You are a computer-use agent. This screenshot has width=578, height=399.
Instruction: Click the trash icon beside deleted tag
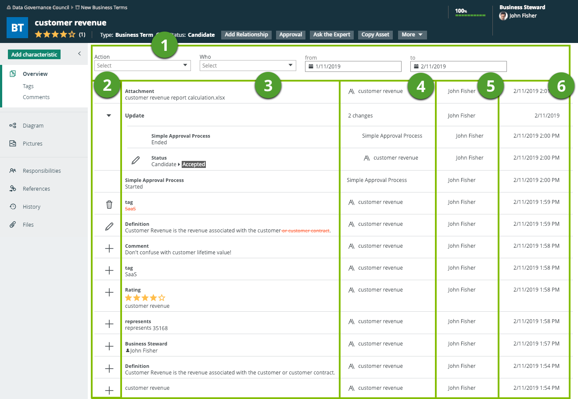(x=109, y=204)
